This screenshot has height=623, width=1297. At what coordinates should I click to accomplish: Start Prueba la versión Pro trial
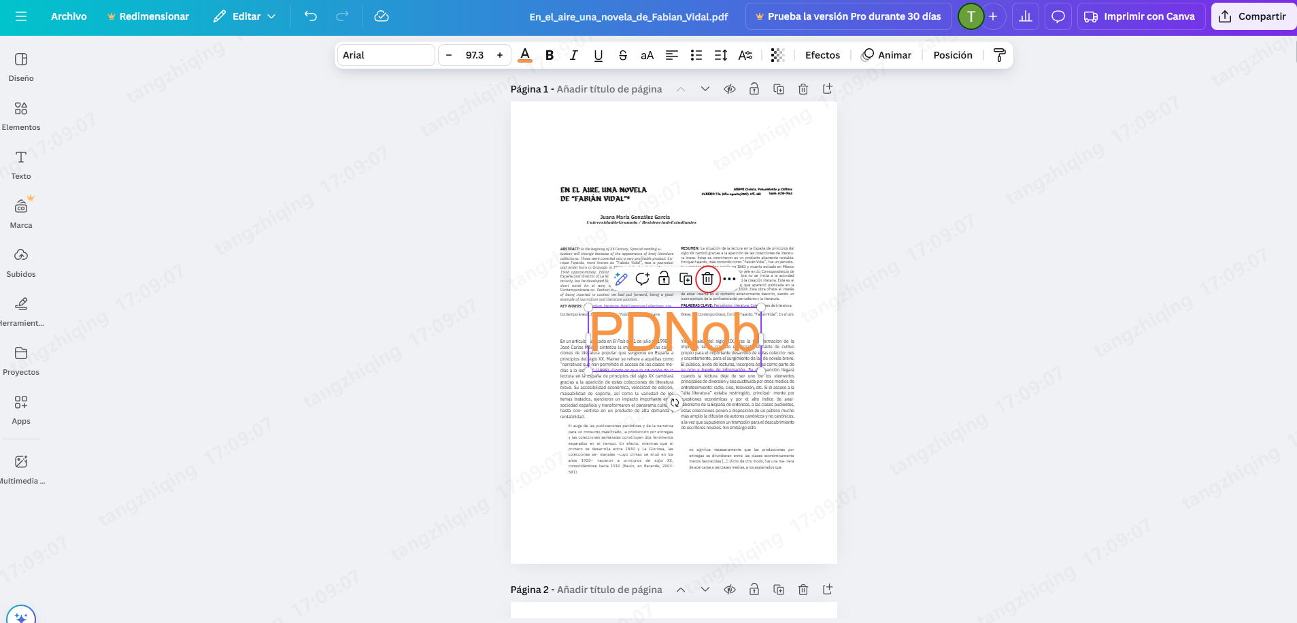(x=848, y=16)
